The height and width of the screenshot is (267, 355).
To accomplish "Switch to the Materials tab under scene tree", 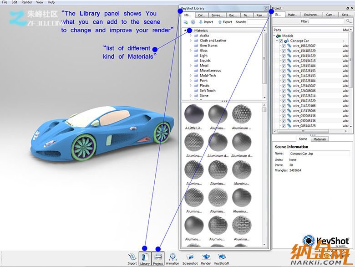I will (x=319, y=139).
